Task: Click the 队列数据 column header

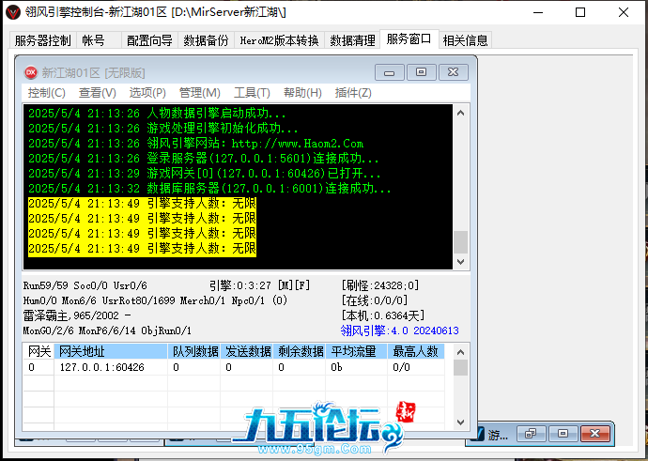Action: (194, 351)
